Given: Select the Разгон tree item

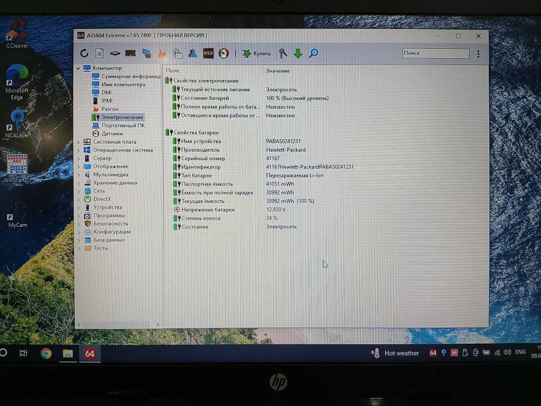Looking at the screenshot, I should [x=105, y=109].
